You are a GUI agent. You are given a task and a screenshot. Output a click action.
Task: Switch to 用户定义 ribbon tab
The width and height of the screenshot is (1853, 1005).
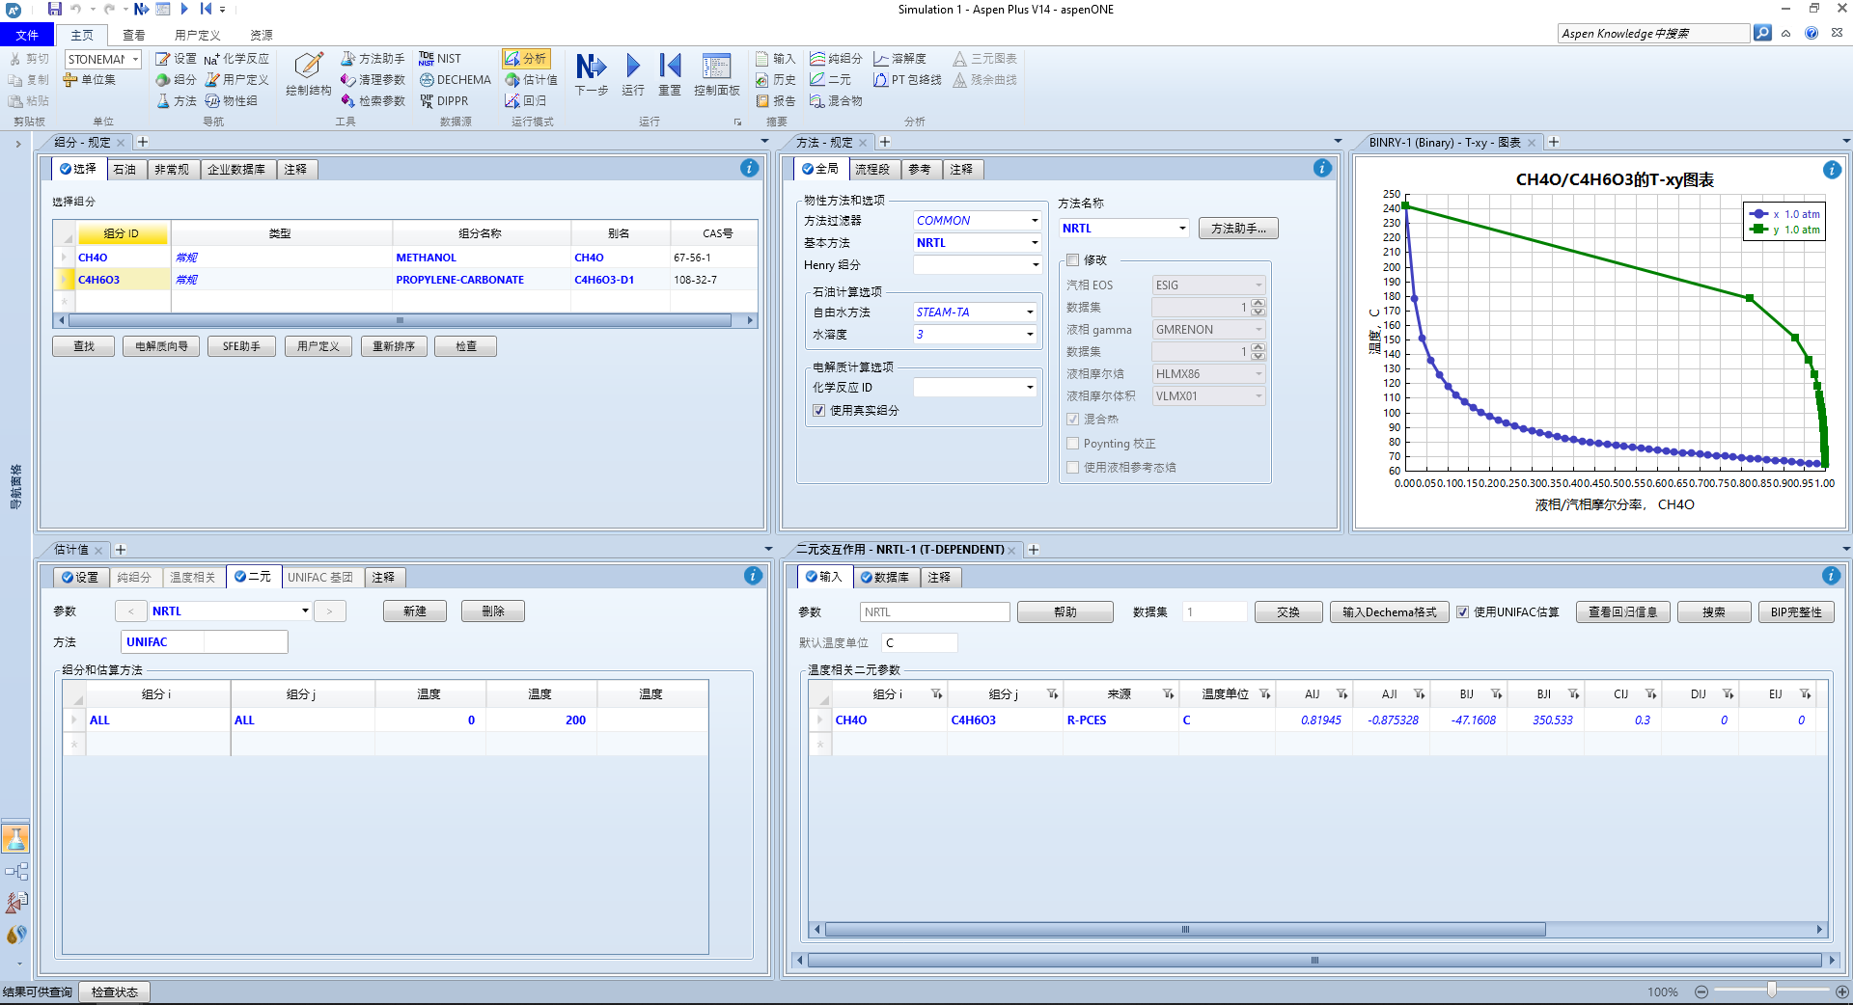pyautogui.click(x=197, y=35)
